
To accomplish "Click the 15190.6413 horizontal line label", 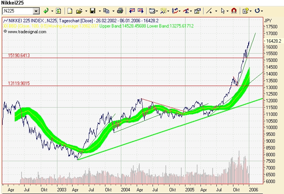I will tap(19, 55).
